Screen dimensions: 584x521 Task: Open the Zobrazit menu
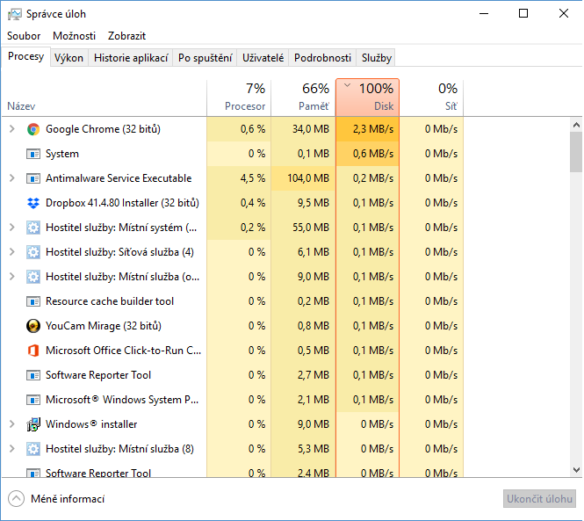click(x=126, y=36)
